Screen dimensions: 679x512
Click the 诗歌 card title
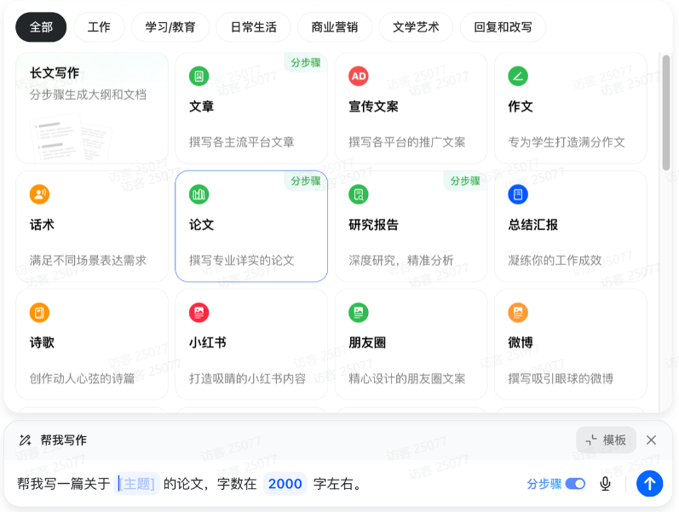pyautogui.click(x=42, y=342)
